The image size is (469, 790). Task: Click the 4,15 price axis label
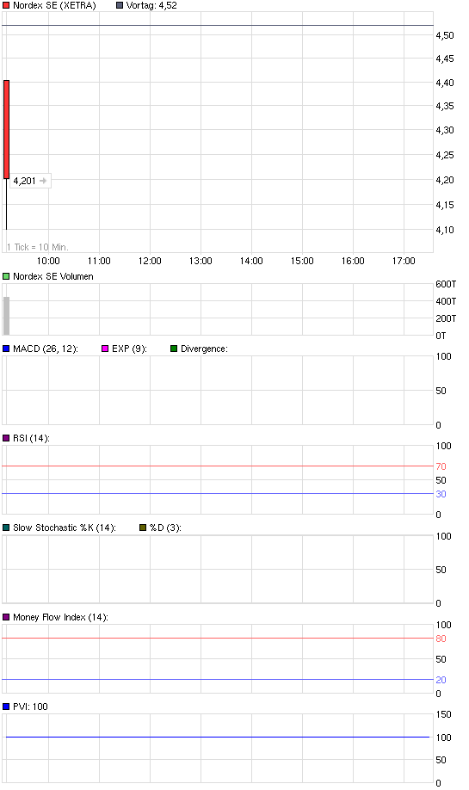pos(445,205)
